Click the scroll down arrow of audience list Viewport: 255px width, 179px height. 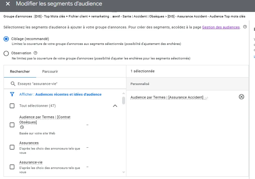click(x=123, y=172)
